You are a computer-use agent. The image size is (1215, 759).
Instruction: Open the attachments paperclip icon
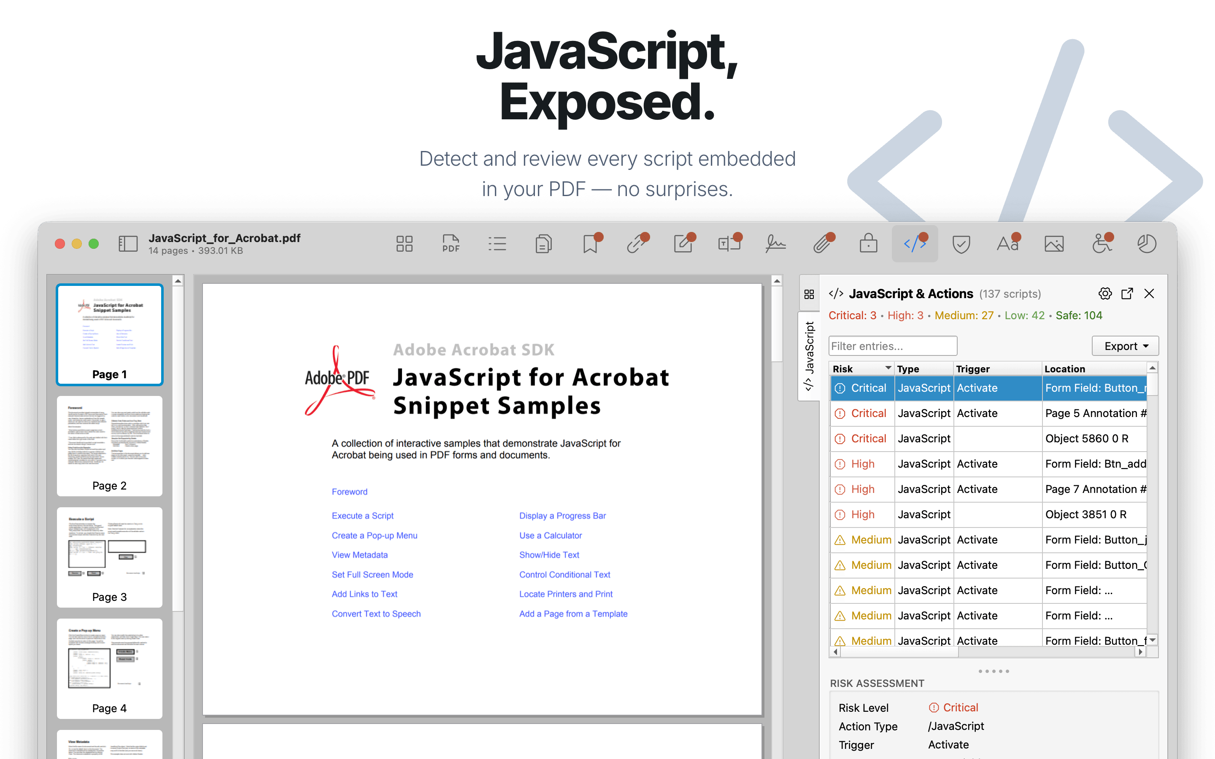(x=822, y=244)
